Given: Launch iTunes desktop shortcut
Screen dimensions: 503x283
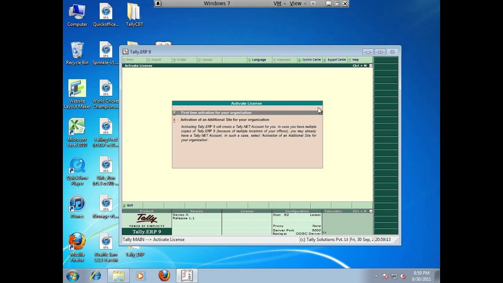Looking at the screenshot, I should pyautogui.click(x=77, y=207).
